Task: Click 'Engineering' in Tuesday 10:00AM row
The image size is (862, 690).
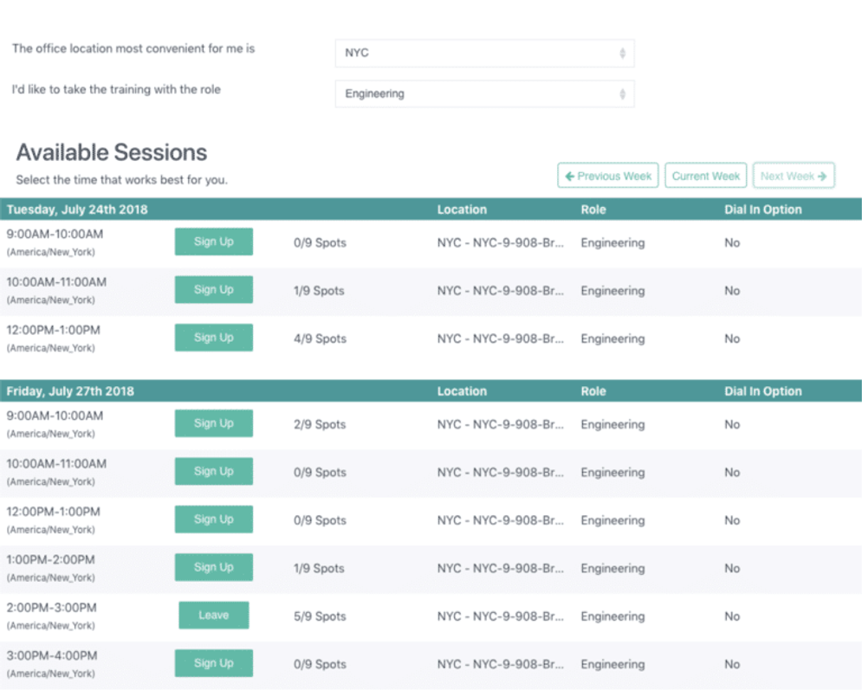Action: click(612, 291)
